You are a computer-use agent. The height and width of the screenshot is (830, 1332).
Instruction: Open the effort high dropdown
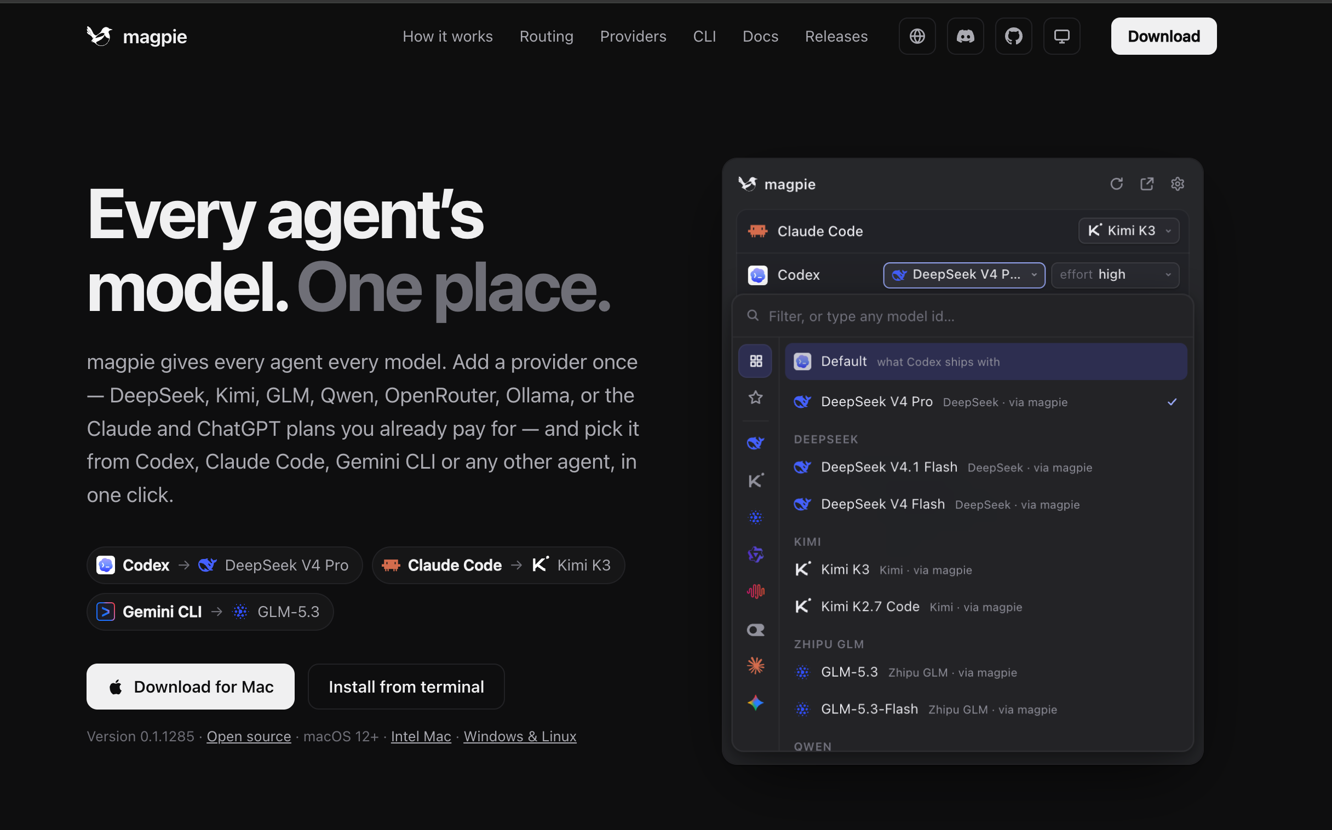(1115, 275)
